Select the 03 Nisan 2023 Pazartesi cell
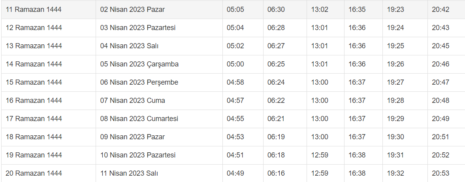465x182 pixels. [138, 28]
